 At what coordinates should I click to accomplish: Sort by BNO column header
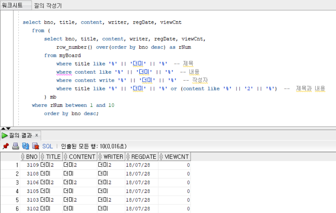[x=30, y=157]
